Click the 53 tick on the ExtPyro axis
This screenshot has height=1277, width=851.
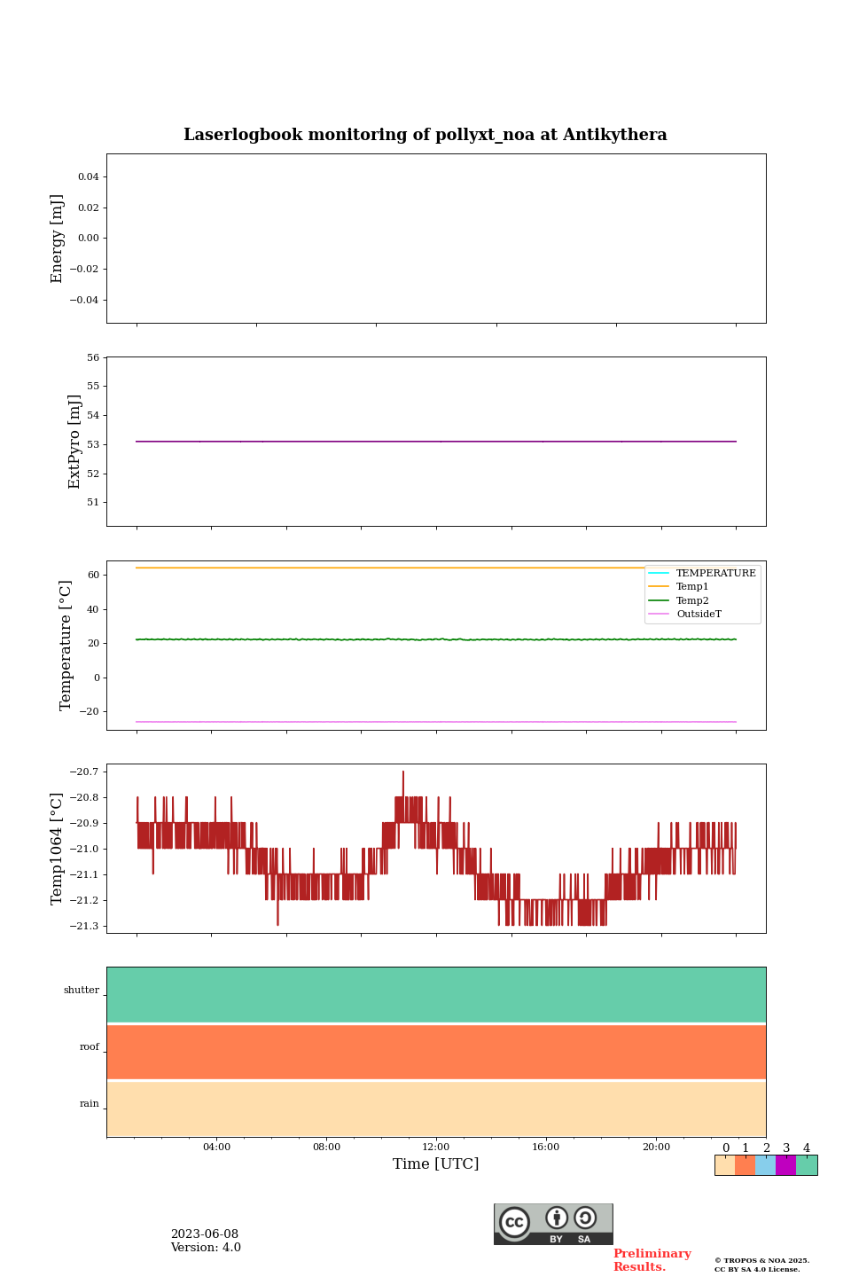click(x=93, y=444)
